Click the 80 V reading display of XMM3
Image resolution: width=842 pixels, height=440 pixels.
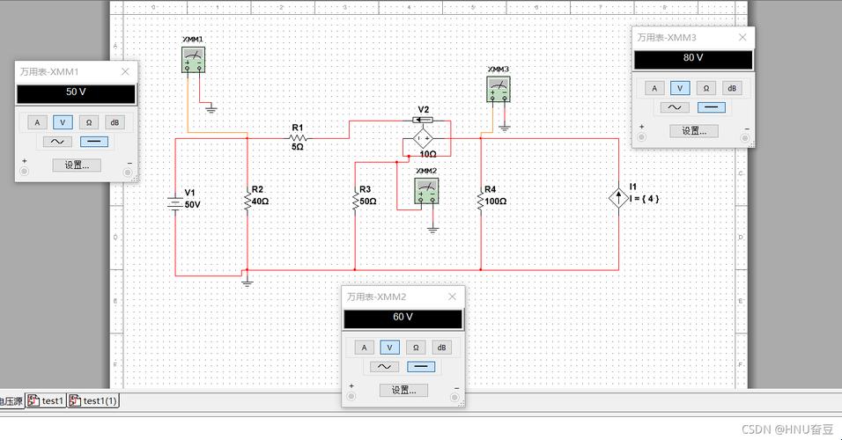[x=693, y=60]
